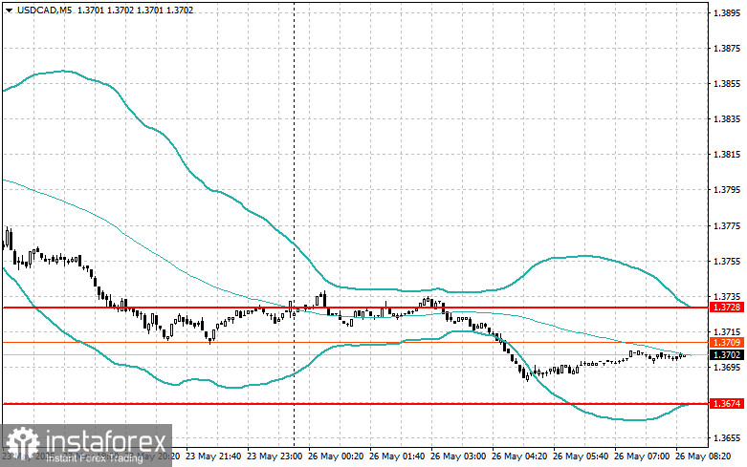Select the 26 May 04:20 time label

pos(518,456)
